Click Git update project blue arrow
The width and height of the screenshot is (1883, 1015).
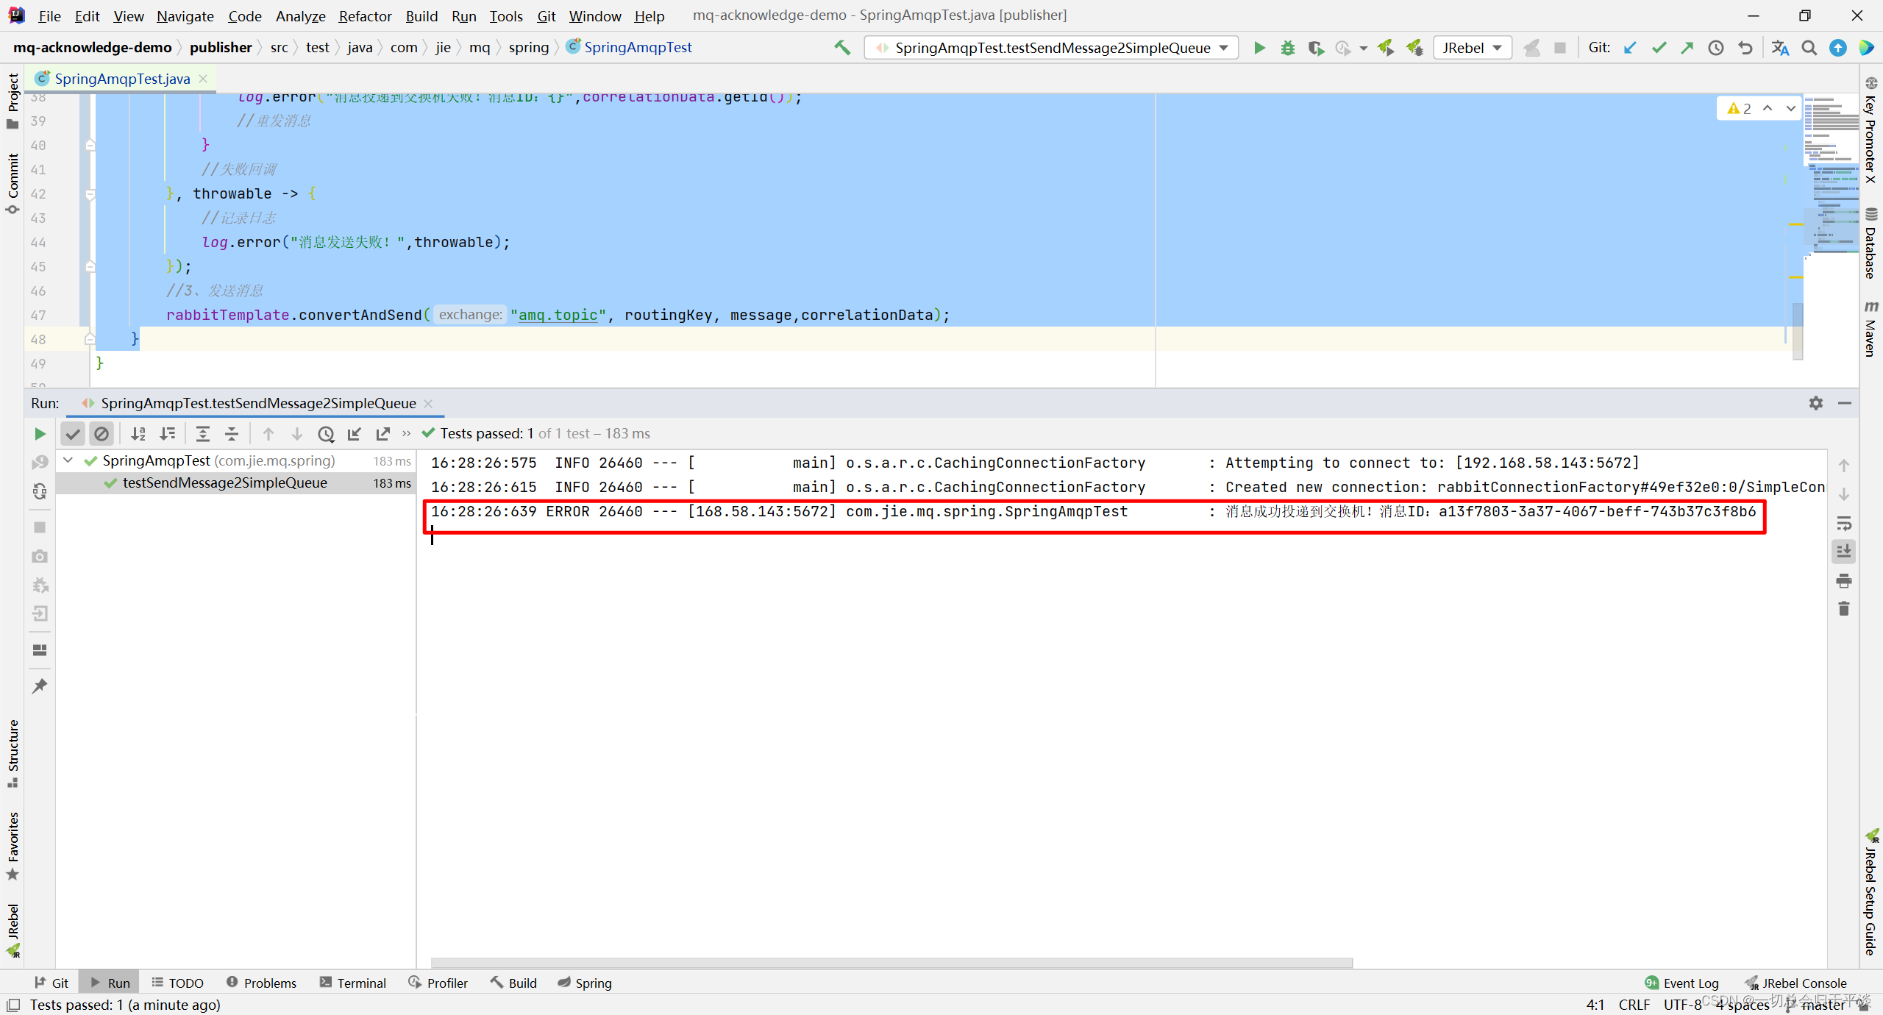(x=1630, y=48)
